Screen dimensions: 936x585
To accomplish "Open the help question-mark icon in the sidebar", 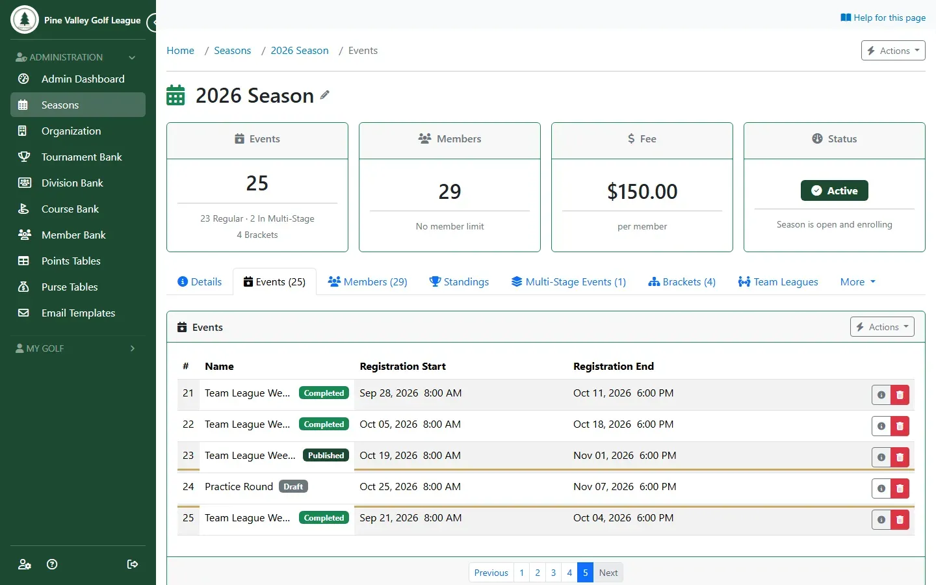I will [x=53, y=564].
